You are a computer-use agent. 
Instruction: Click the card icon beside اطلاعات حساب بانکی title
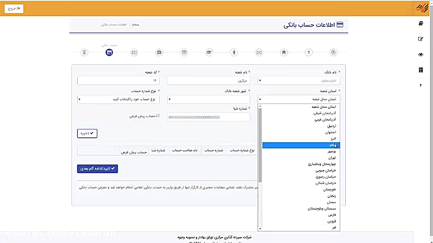tap(340, 25)
